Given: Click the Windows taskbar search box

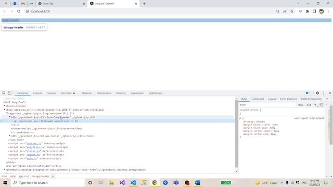Looking at the screenshot, I should point(47,182).
